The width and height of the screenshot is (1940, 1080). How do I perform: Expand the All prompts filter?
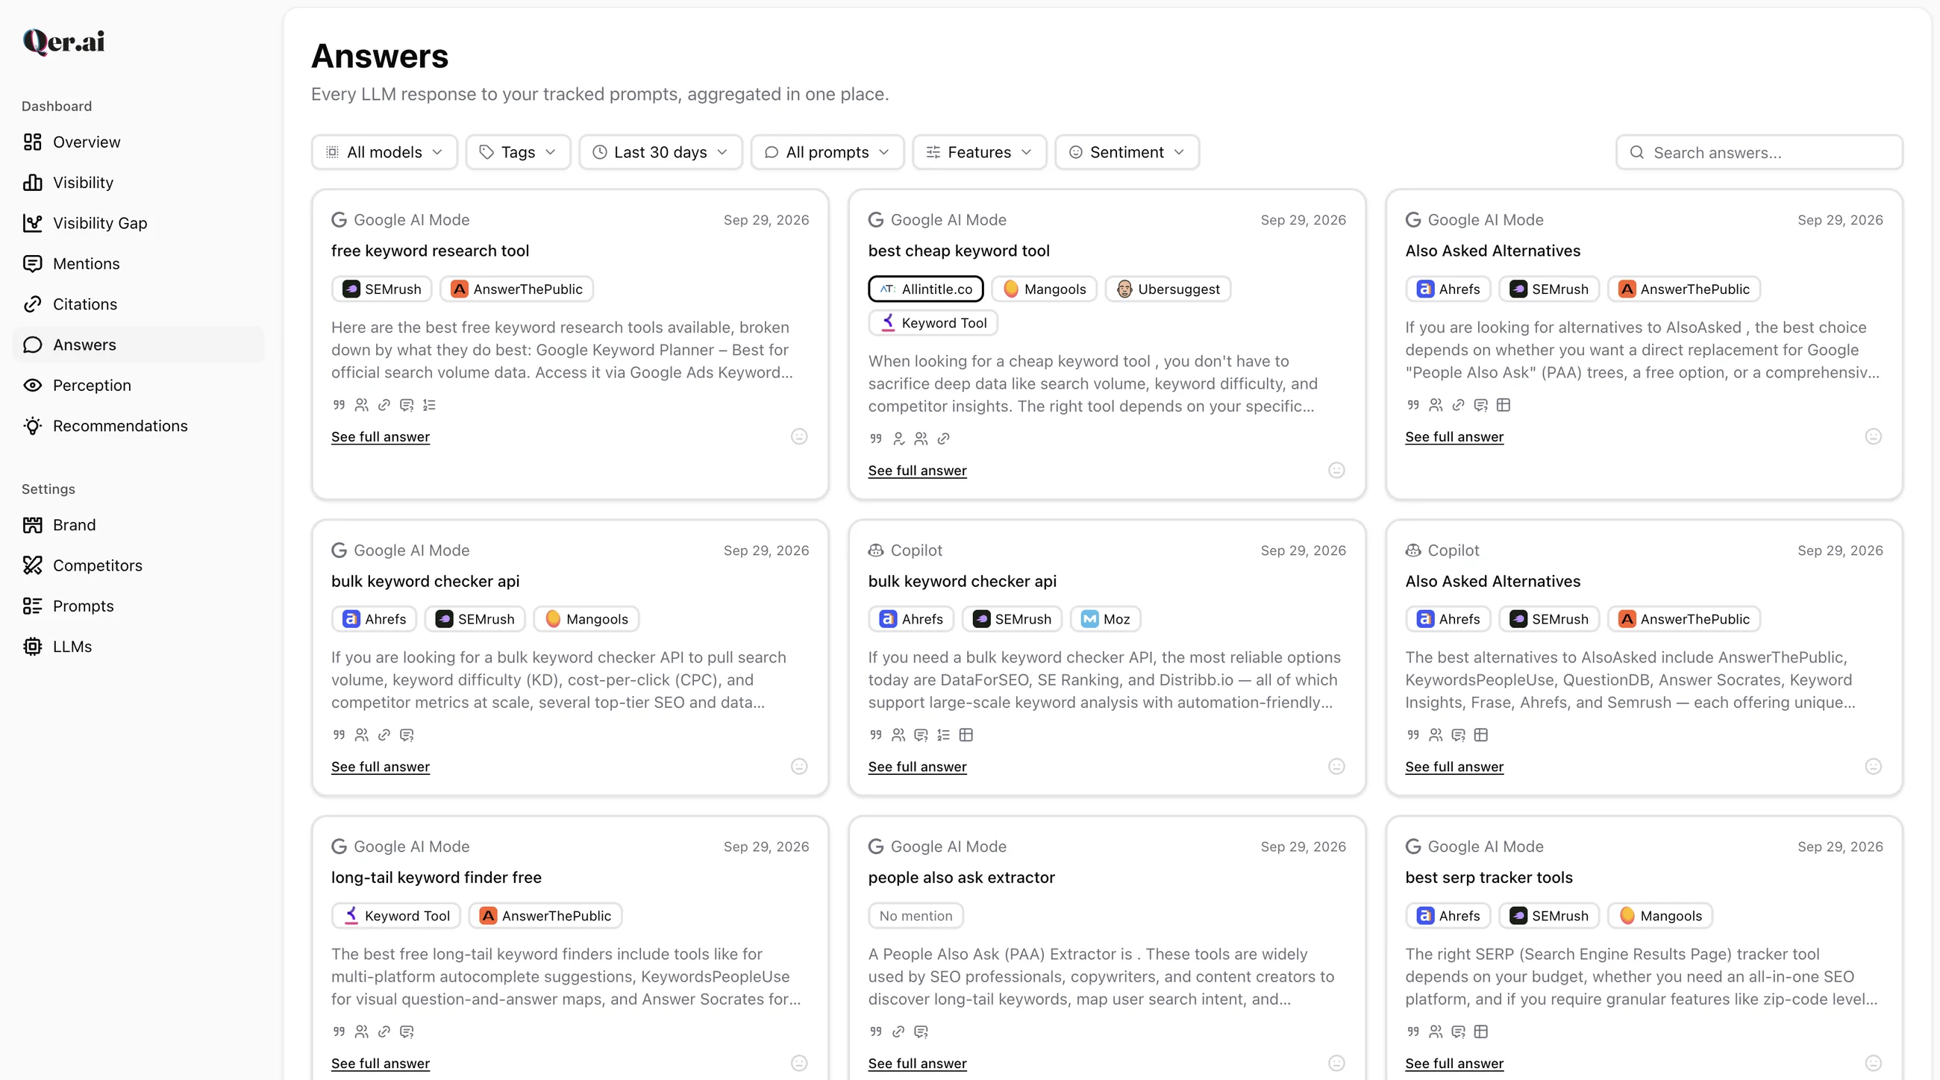pyautogui.click(x=827, y=153)
